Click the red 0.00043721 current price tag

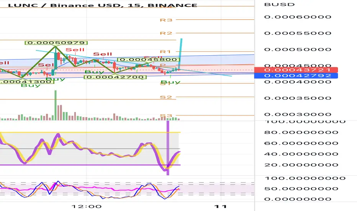[x=296, y=70]
